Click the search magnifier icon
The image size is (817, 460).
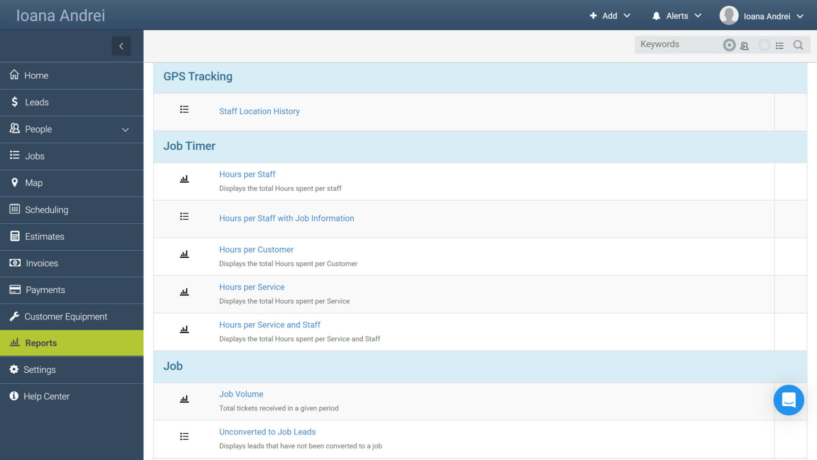pyautogui.click(x=798, y=45)
